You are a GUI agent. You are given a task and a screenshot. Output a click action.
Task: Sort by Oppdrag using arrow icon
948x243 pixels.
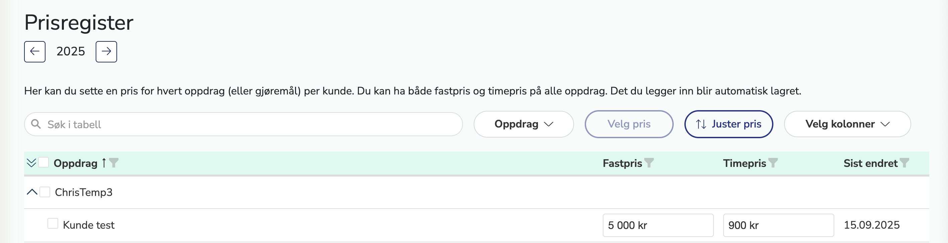[104, 163]
